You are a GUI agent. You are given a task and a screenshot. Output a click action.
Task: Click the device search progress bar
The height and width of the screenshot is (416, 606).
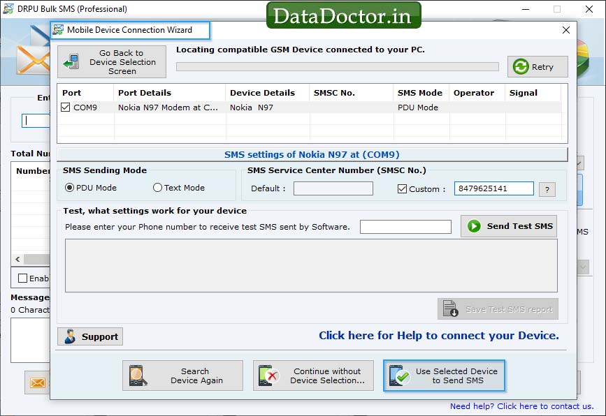(x=338, y=67)
